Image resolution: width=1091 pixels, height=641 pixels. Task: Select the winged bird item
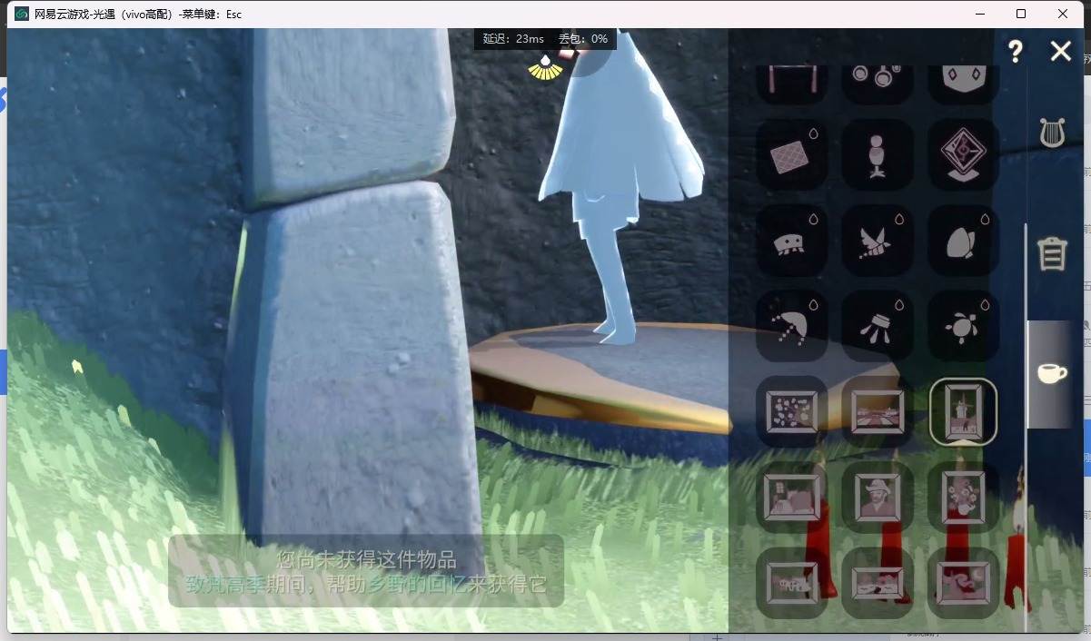pos(878,242)
